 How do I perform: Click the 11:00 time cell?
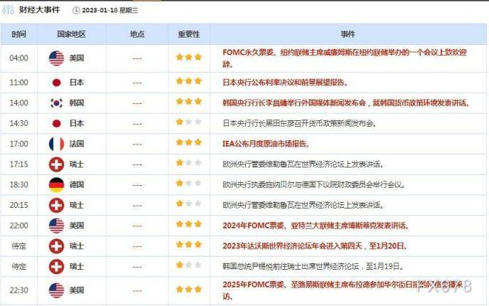coord(18,83)
